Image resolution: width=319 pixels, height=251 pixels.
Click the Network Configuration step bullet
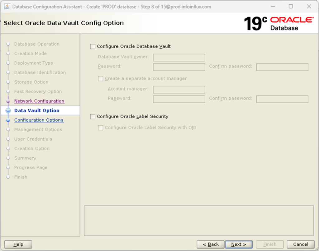click(x=9, y=101)
